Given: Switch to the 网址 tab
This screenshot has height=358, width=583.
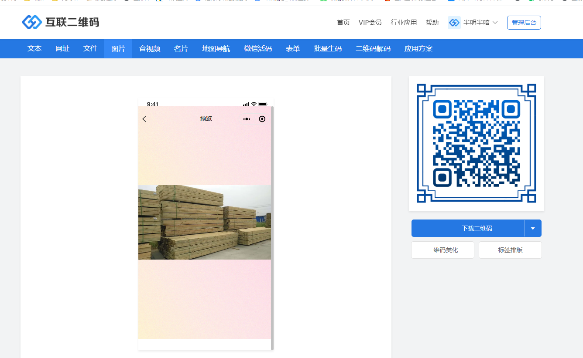Looking at the screenshot, I should (62, 48).
